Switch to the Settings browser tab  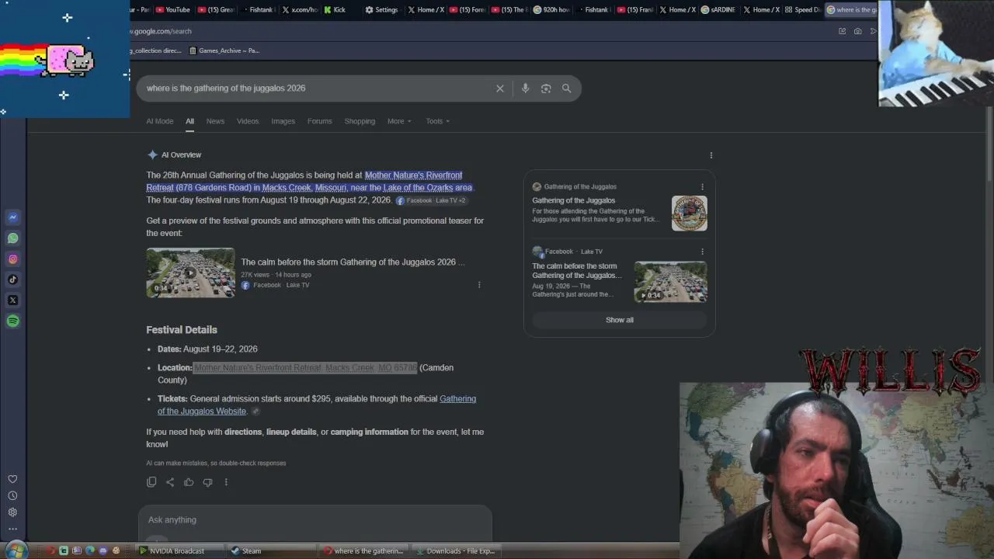(381, 10)
